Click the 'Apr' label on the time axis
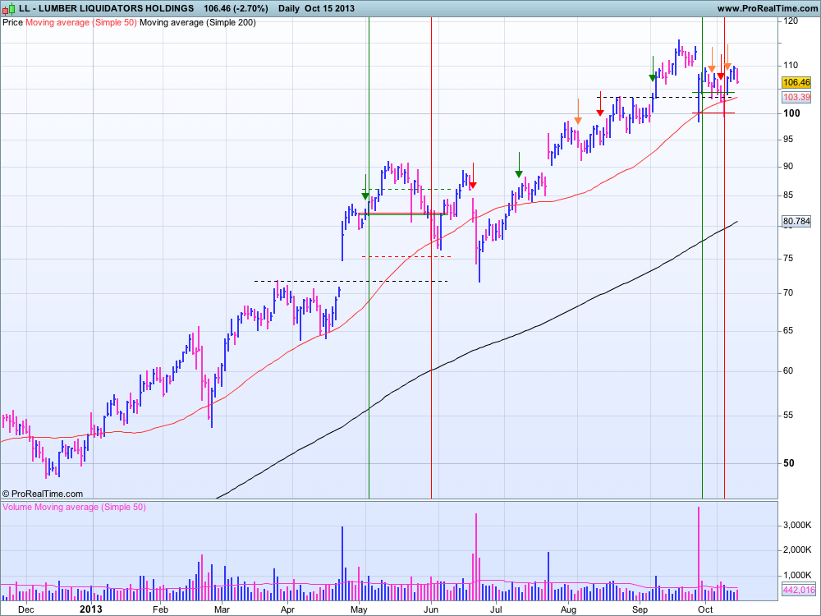The height and width of the screenshot is (616, 821). (x=287, y=609)
